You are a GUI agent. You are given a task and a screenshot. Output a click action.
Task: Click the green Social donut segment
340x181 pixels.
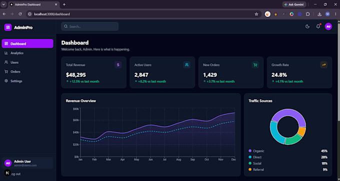293,140
